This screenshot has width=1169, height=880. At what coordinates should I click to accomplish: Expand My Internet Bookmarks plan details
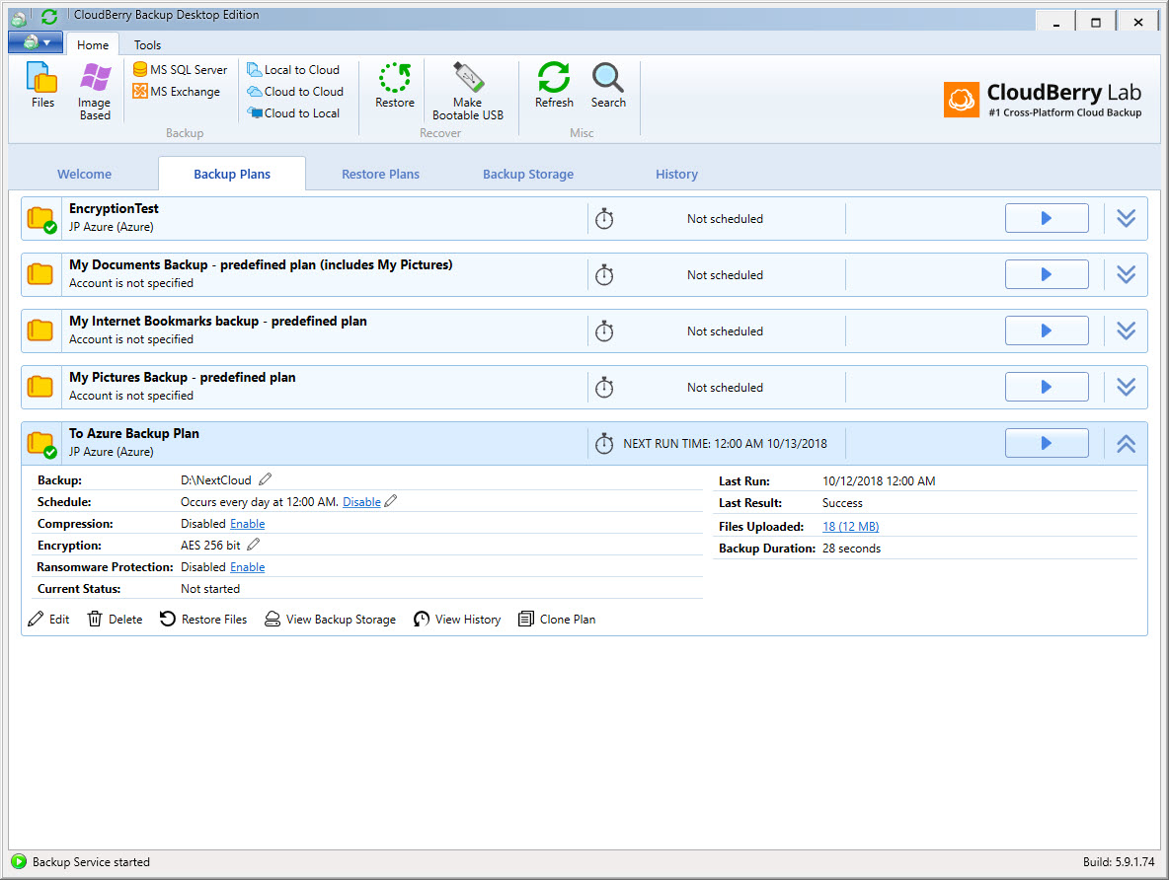[1126, 330]
